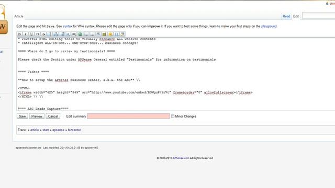Select the iframe youtube embed line in editor
335x188 pixels.
[x=135, y=92]
